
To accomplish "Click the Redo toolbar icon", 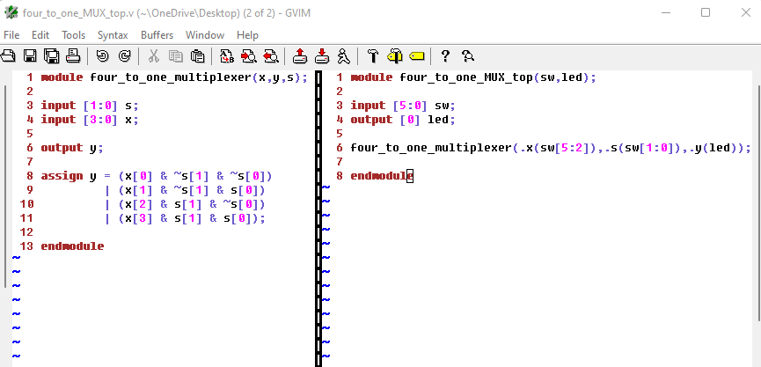I will point(124,56).
